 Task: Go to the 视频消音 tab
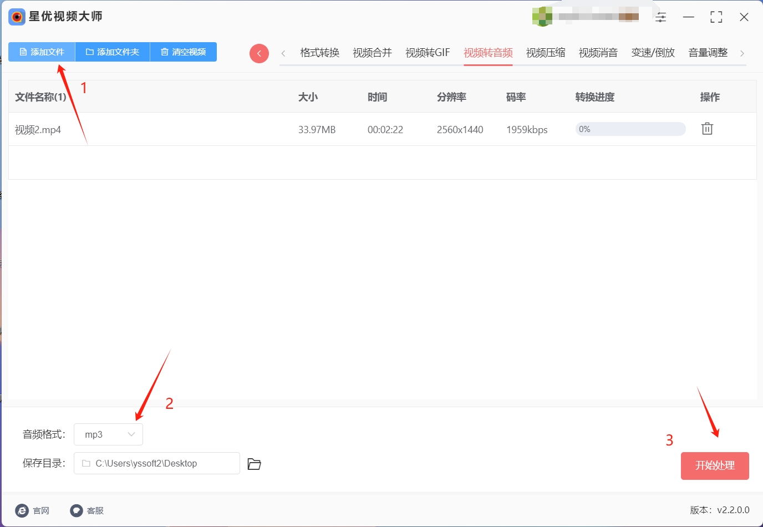[598, 53]
